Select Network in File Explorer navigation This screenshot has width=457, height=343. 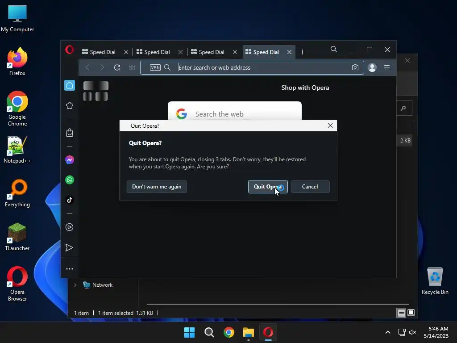tap(102, 285)
